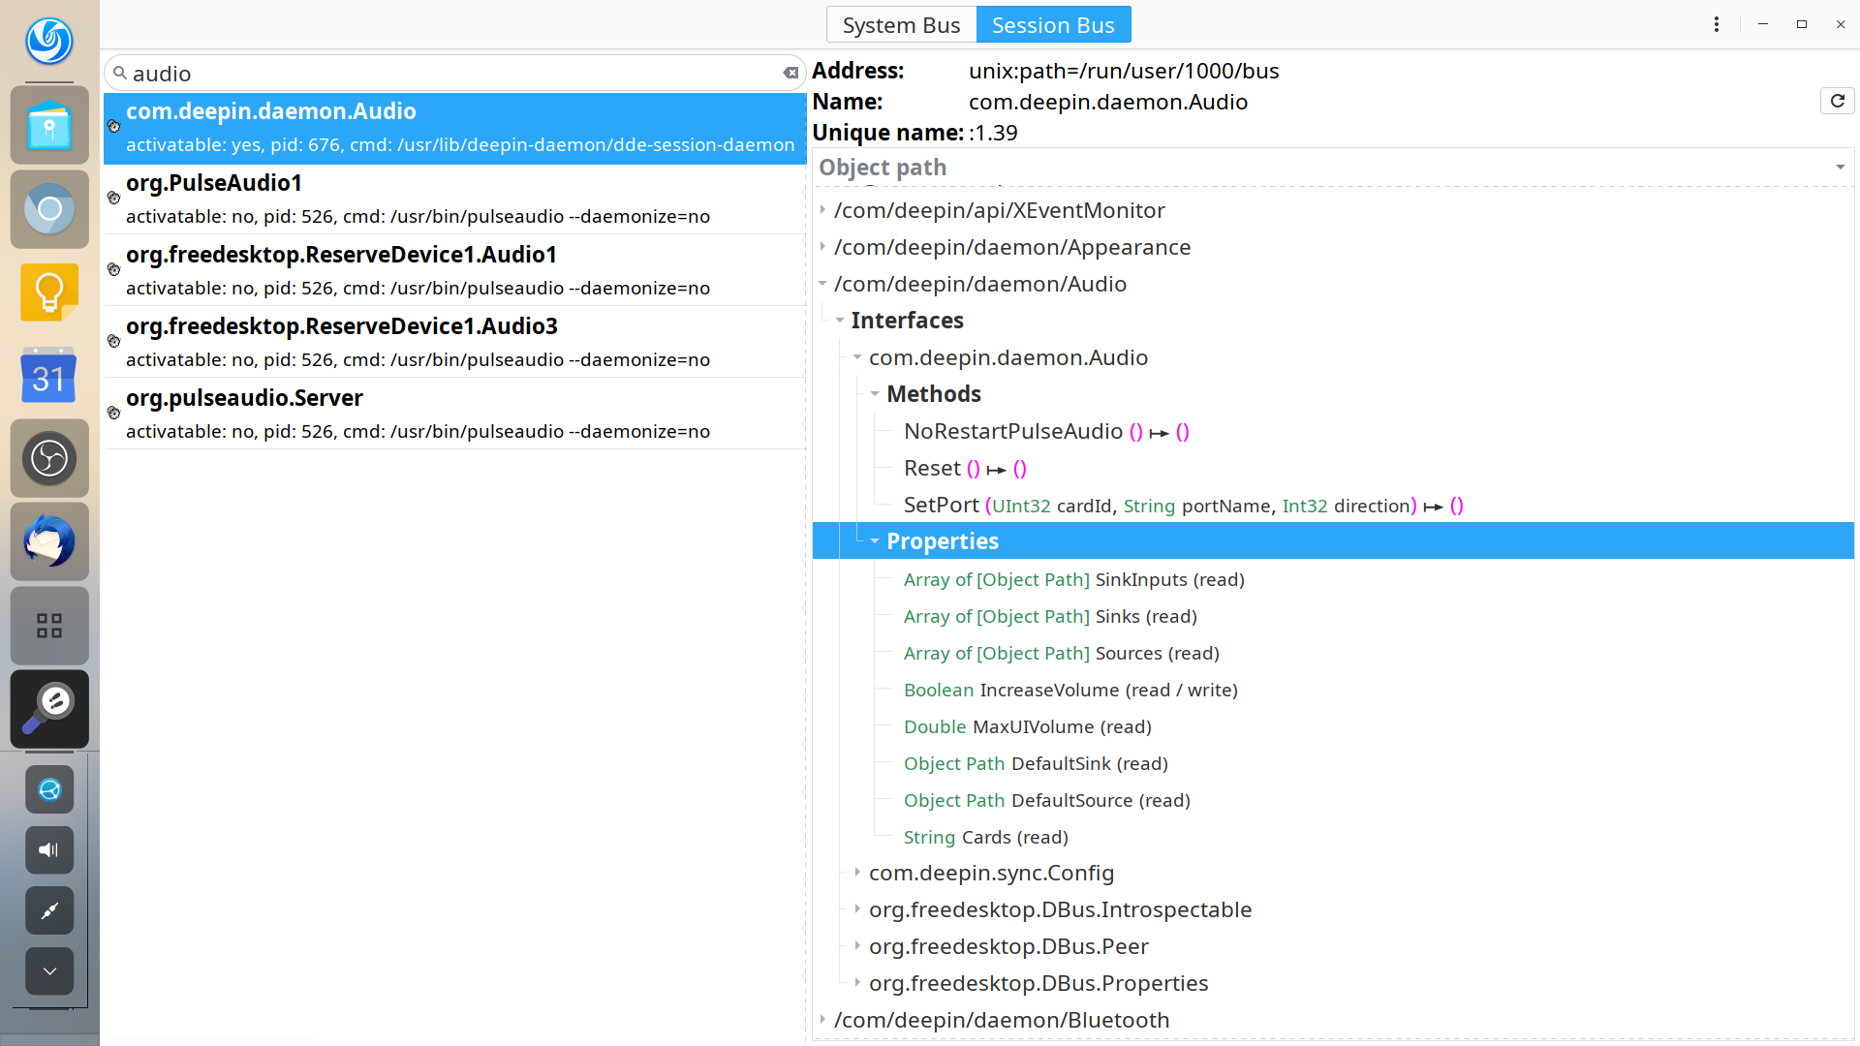Open the volume tray icon
Screen dimensions: 1860x1046
(49, 850)
